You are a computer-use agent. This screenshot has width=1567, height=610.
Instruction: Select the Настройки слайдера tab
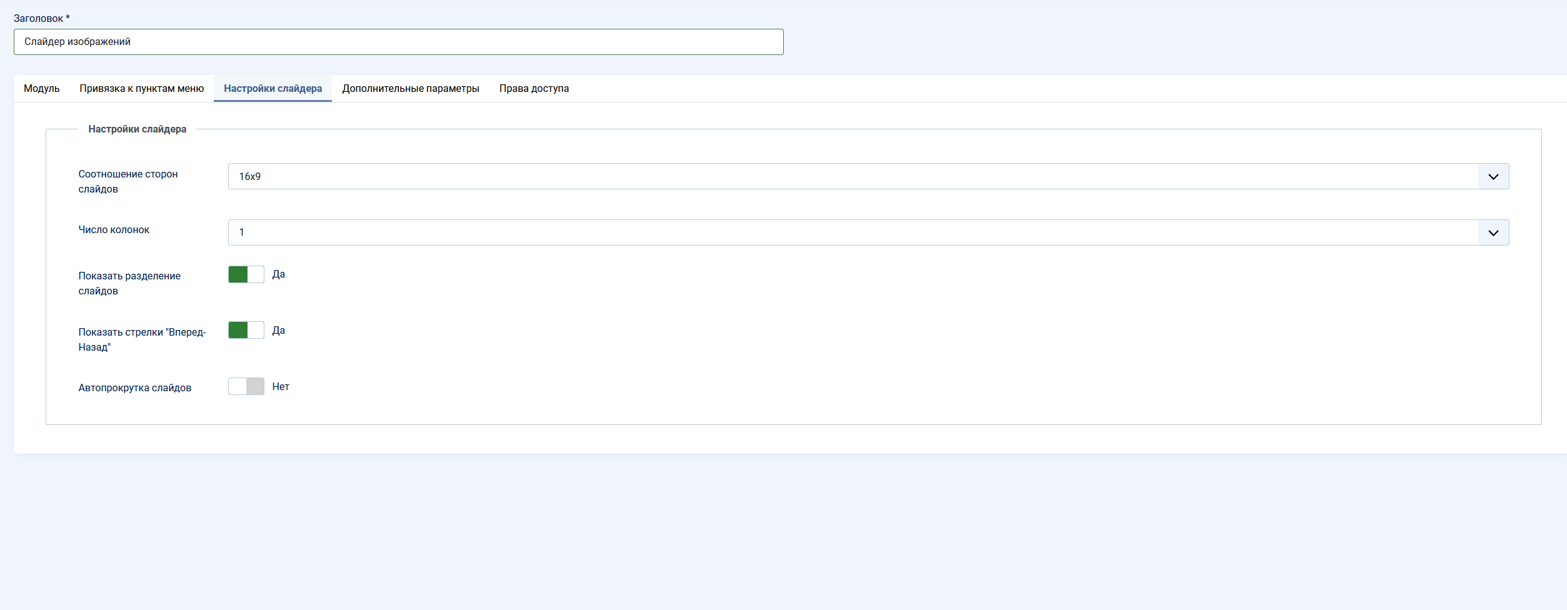(x=273, y=89)
